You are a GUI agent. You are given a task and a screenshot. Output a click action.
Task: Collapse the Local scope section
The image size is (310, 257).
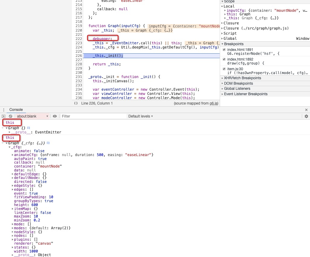222,7
